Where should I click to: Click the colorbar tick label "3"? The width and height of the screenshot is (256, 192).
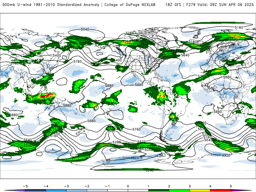[x=189, y=186]
